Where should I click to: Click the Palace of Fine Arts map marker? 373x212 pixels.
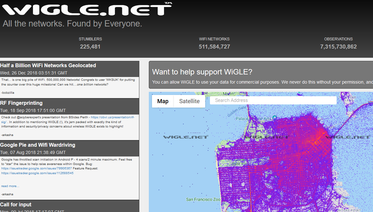pyautogui.click(x=275, y=117)
